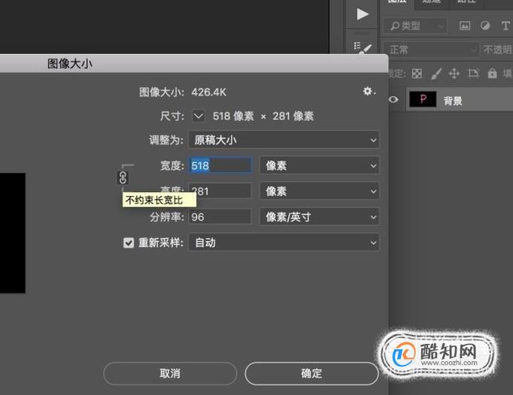Lock image pixels brush icon

coord(436,74)
